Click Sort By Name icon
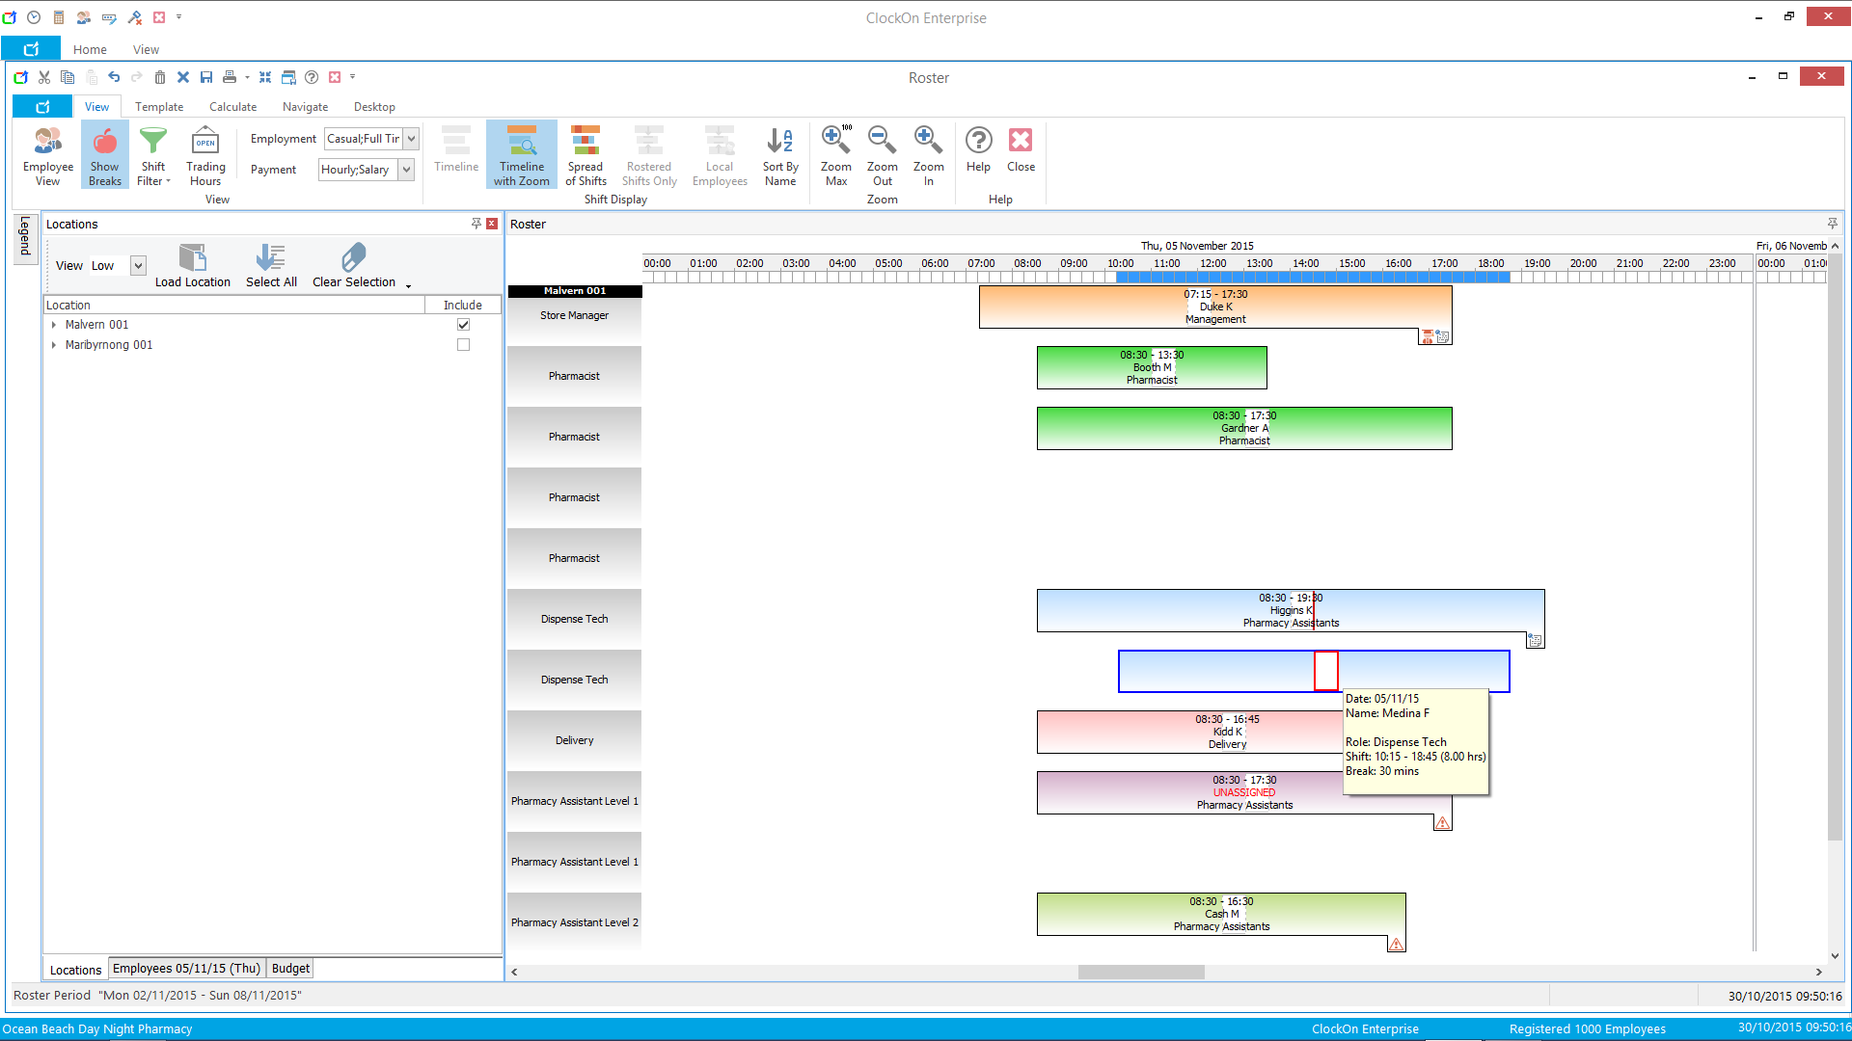Screen dimensions: 1852x1041 [779, 154]
